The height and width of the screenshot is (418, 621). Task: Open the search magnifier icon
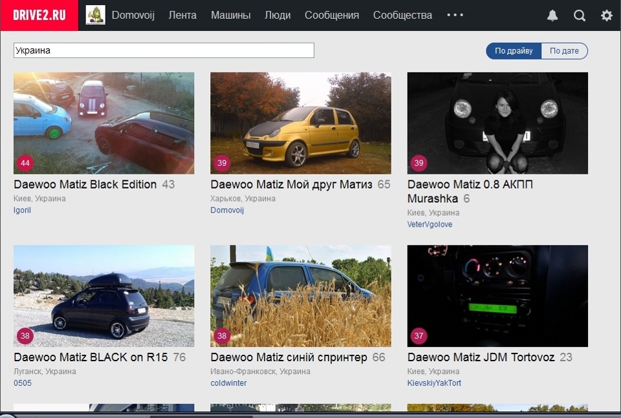point(580,16)
